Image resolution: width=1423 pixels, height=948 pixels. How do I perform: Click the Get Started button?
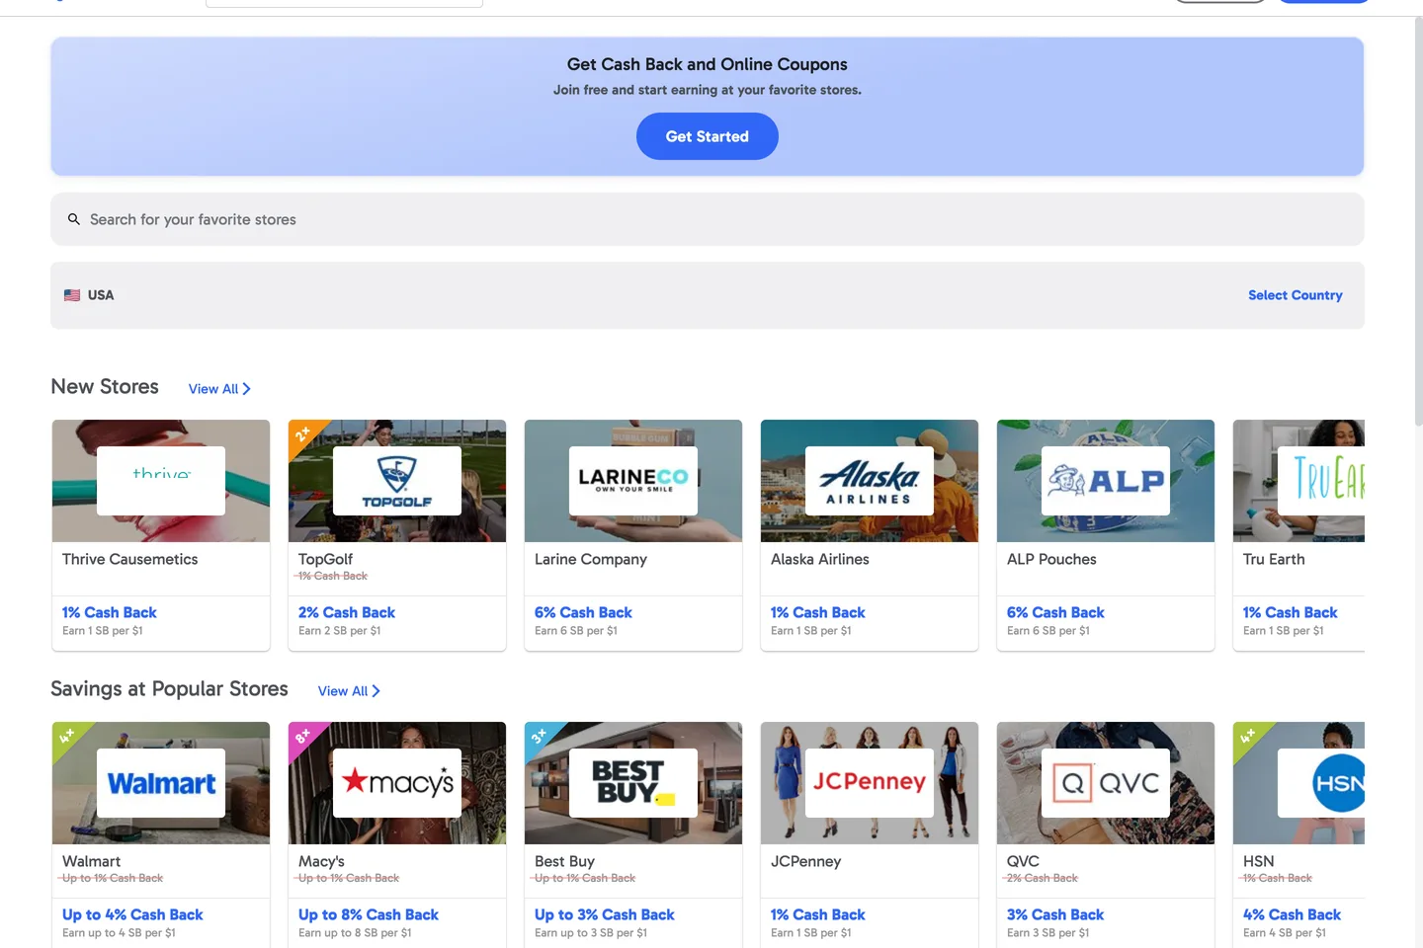[x=707, y=136]
